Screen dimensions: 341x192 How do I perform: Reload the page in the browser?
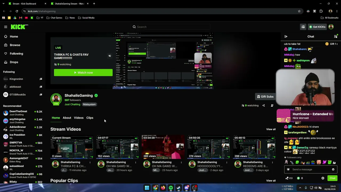(17, 11)
